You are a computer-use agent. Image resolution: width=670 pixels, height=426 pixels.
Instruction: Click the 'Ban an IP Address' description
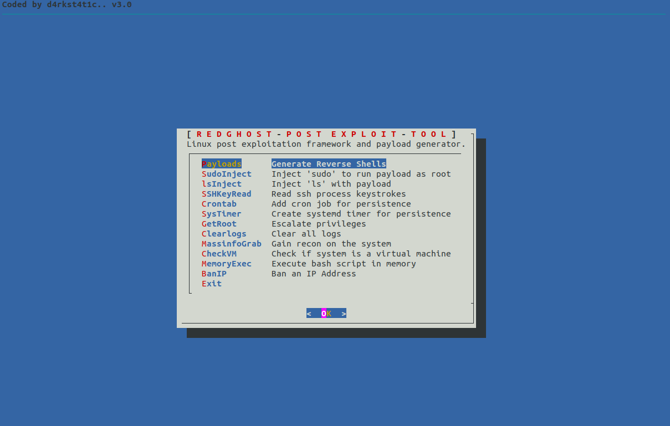click(314, 274)
